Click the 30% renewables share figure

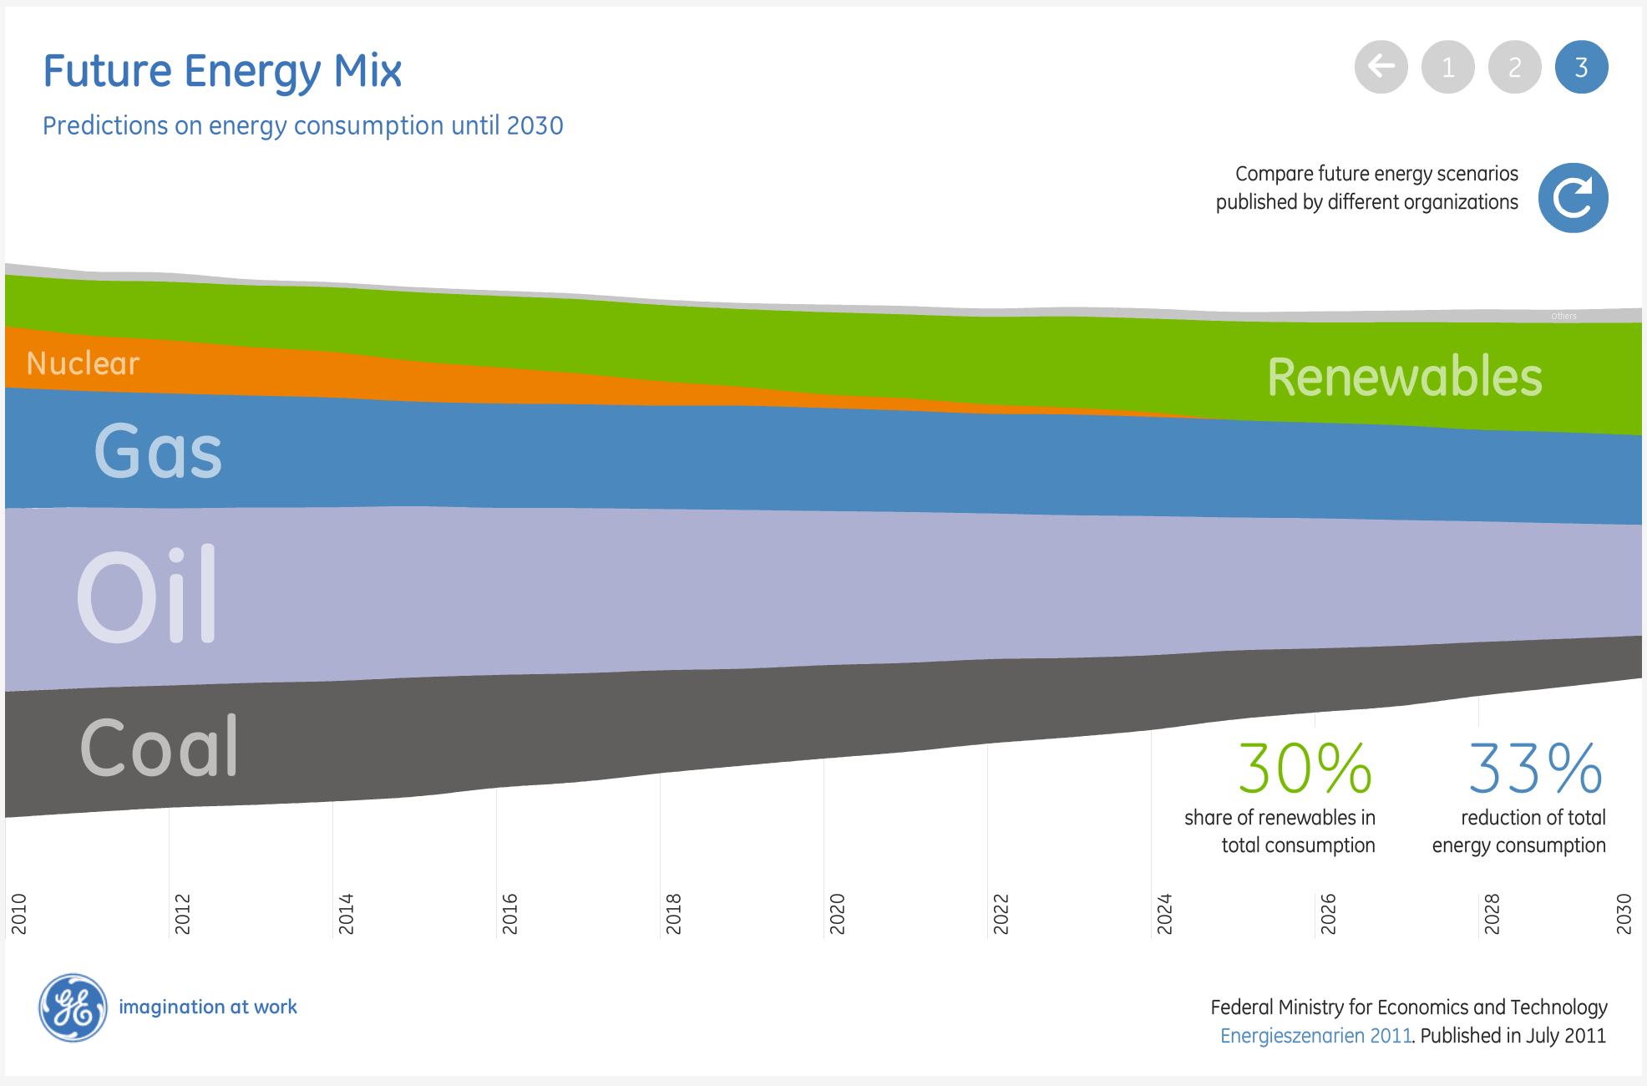point(1305,768)
